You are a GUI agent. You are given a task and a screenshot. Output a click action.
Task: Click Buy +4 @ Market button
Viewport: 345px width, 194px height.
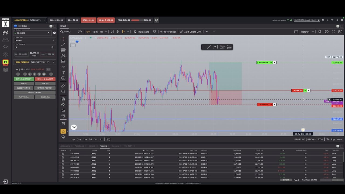[24, 79]
